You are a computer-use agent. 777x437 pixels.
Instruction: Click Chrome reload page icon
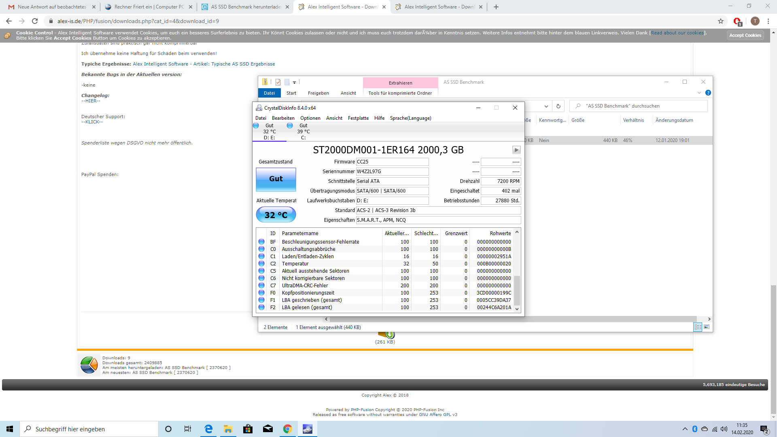[35, 21]
